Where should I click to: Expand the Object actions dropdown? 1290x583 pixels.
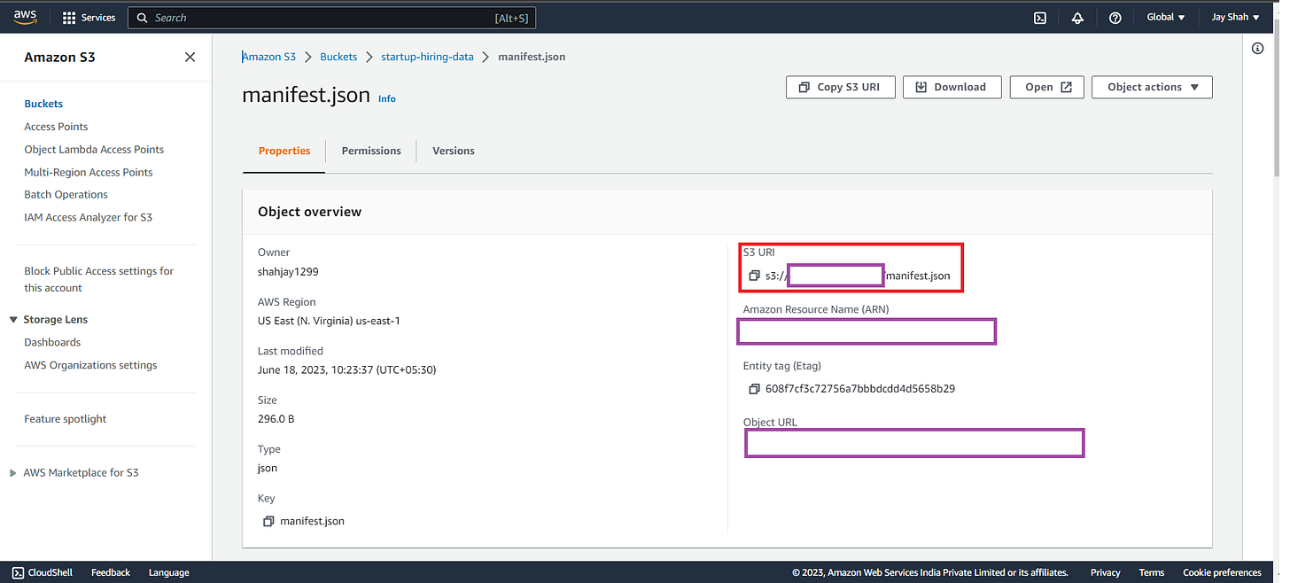(x=1153, y=87)
